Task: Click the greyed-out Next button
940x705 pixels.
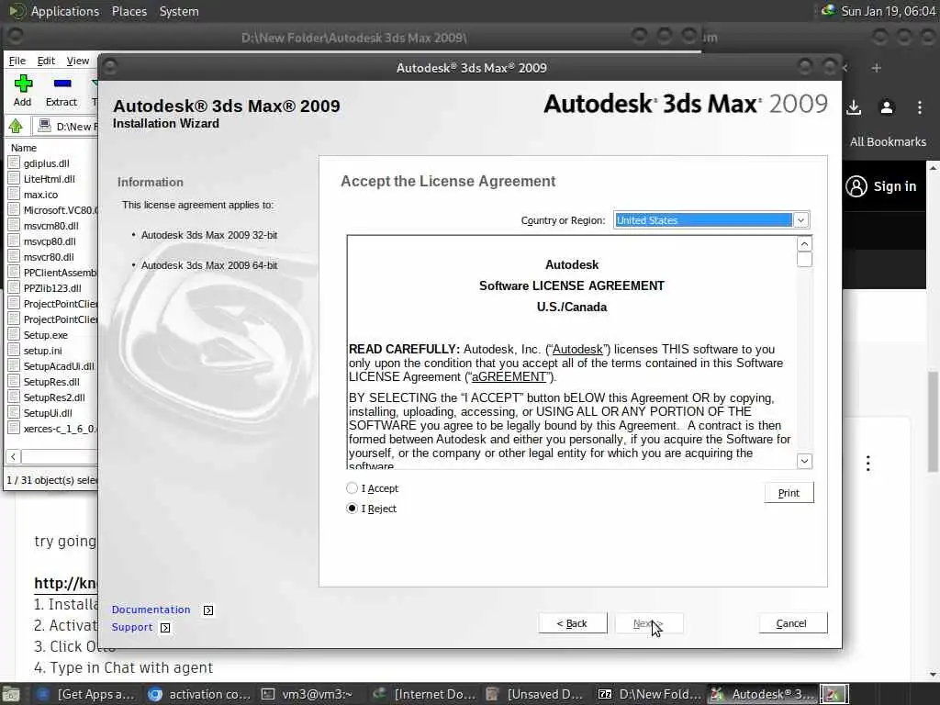Action: click(649, 623)
